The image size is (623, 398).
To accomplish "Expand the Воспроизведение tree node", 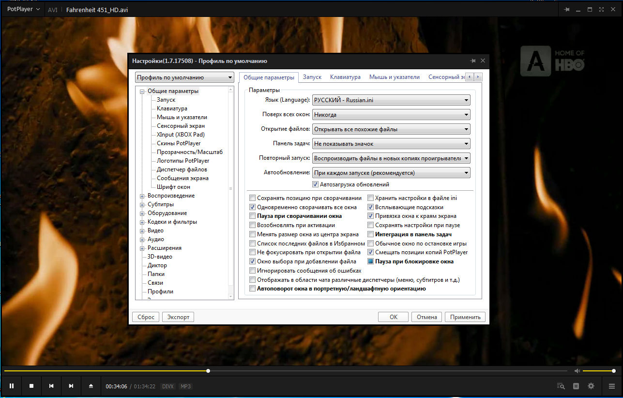I will tap(142, 196).
